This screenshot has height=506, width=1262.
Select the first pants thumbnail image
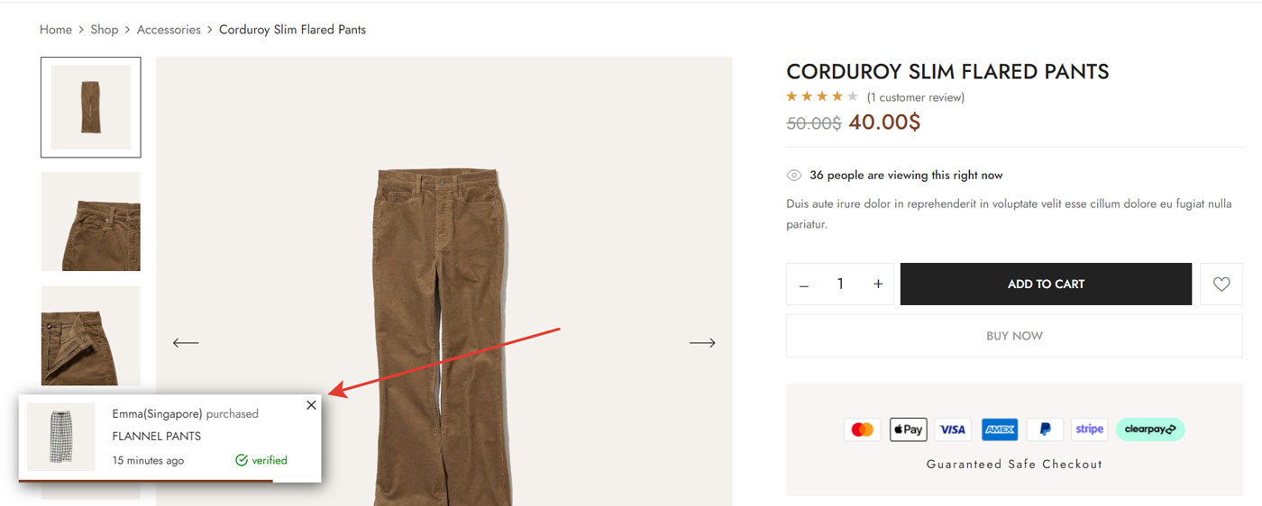point(90,107)
